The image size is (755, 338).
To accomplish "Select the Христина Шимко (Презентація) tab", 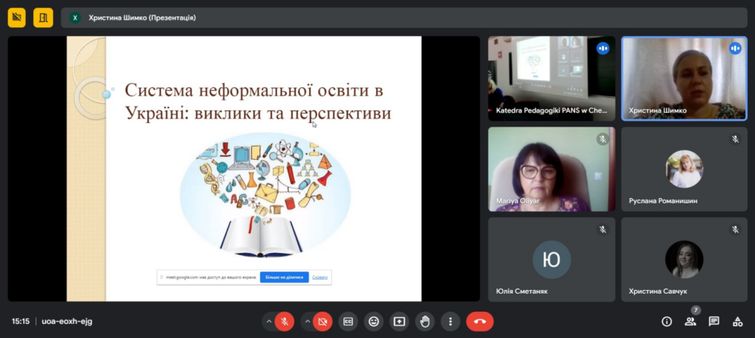I will [x=142, y=17].
